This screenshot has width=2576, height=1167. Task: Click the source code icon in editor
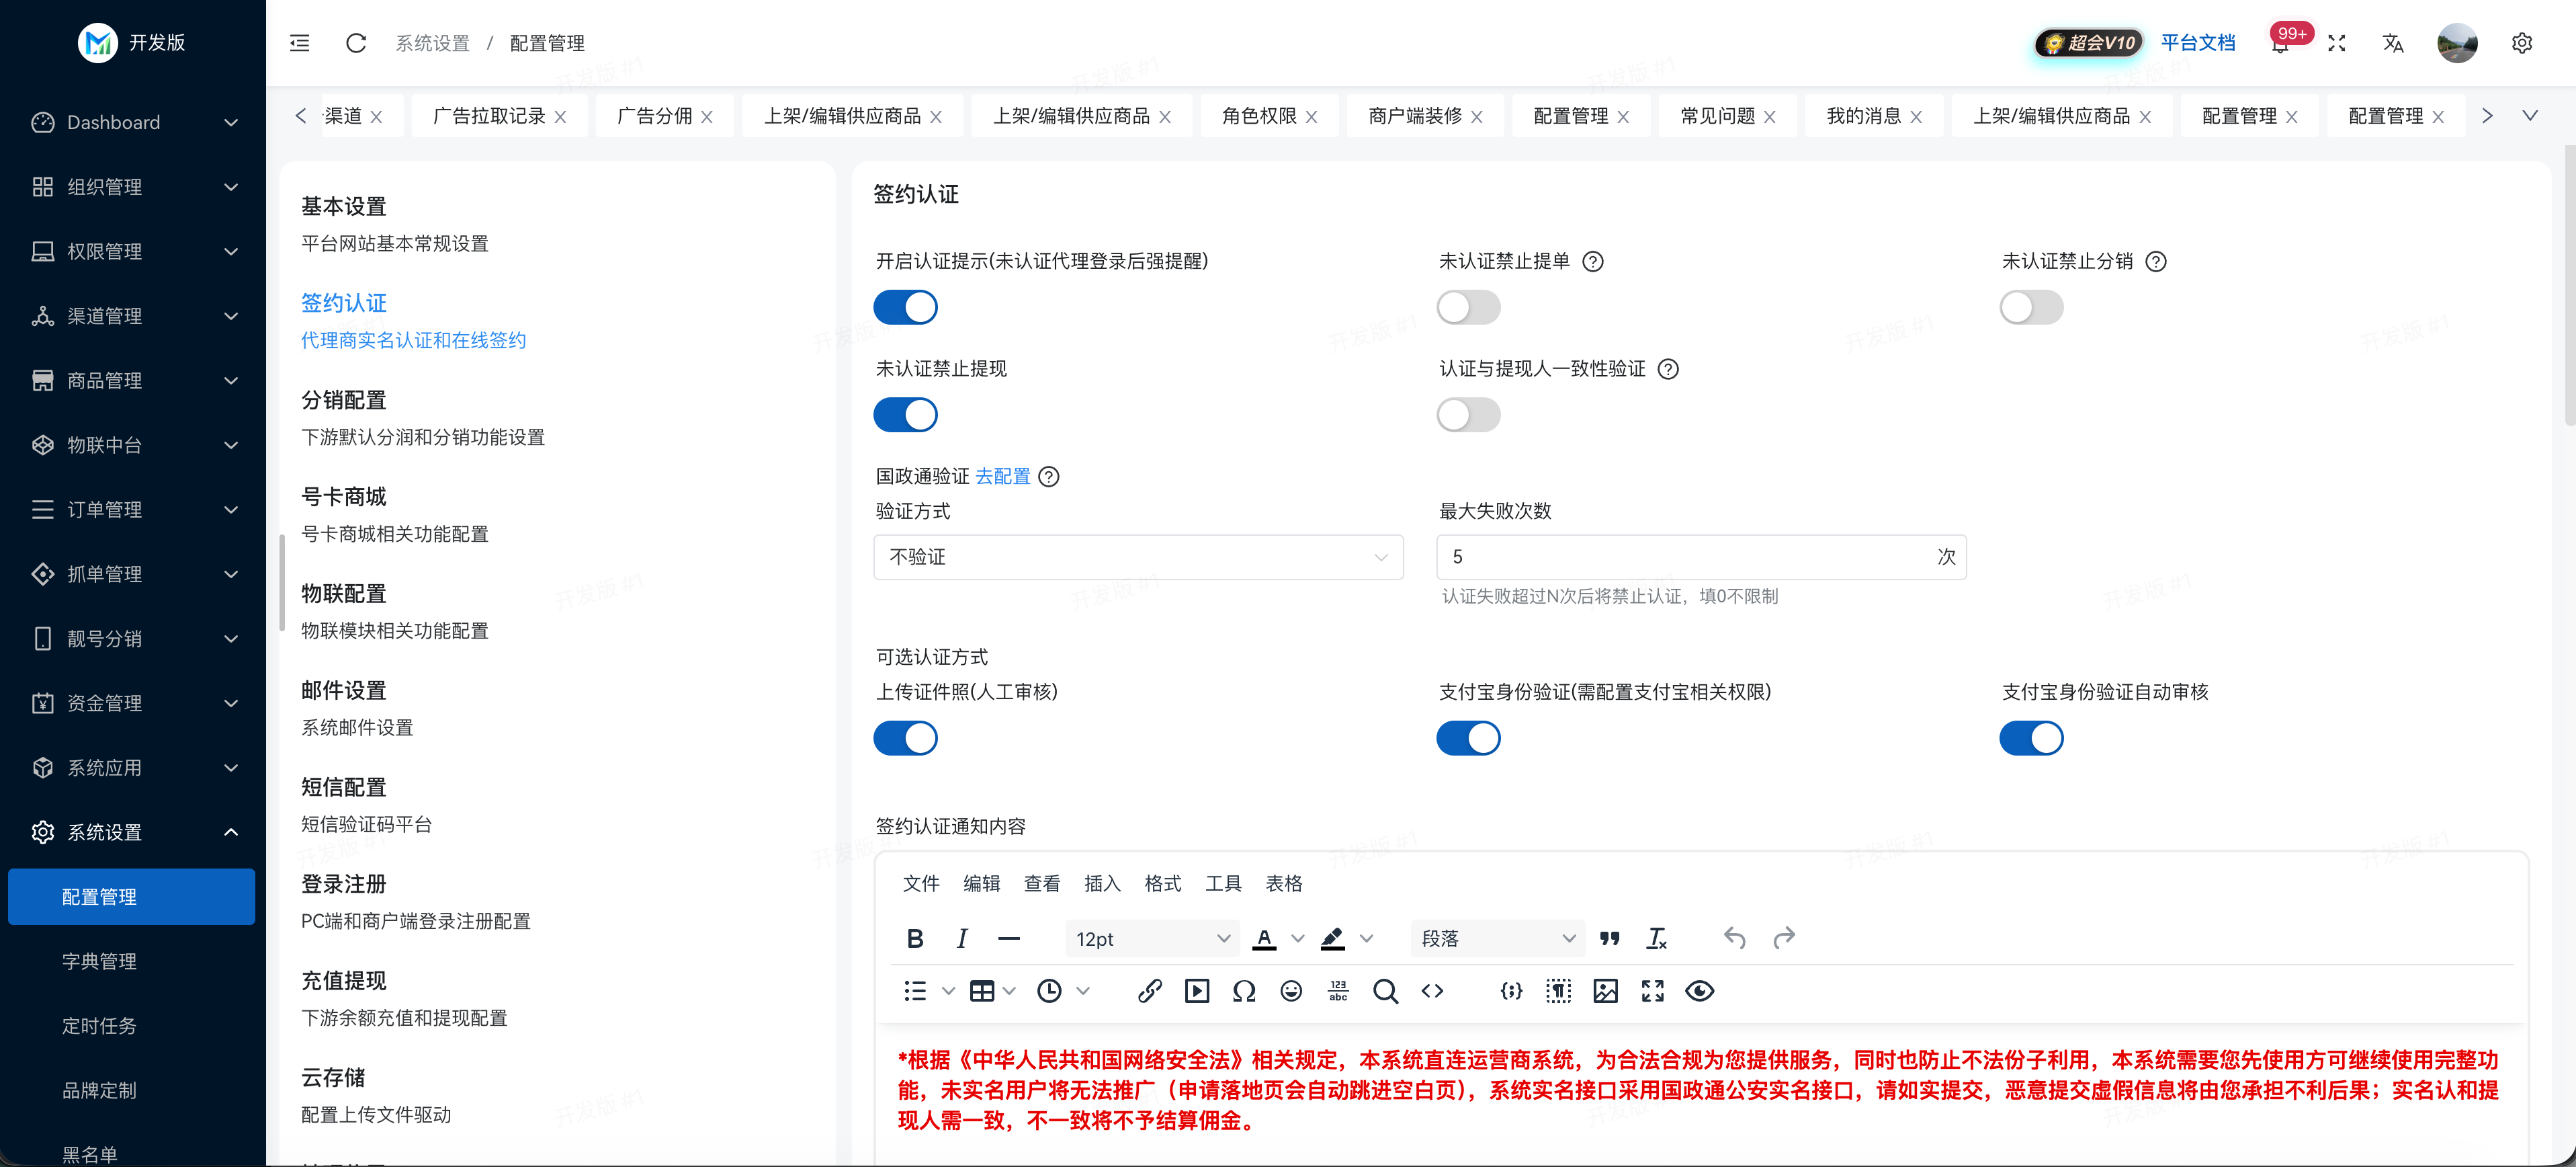[1432, 991]
